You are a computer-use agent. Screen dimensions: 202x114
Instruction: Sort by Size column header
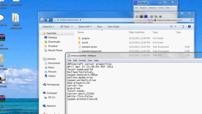(x=178, y=32)
